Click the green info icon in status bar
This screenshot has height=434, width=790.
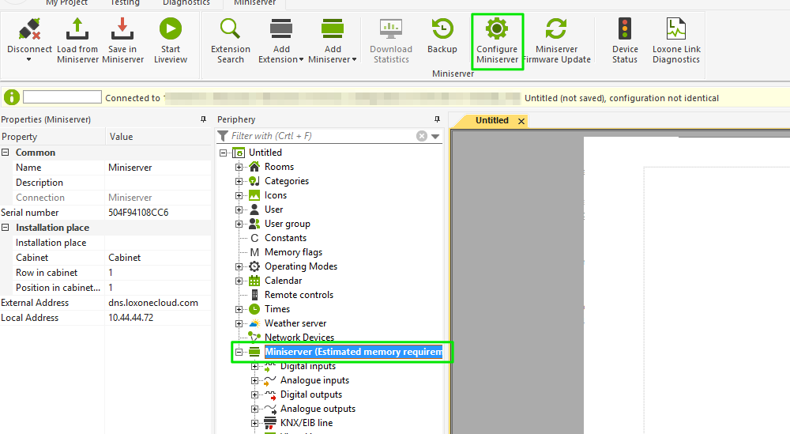pos(12,97)
